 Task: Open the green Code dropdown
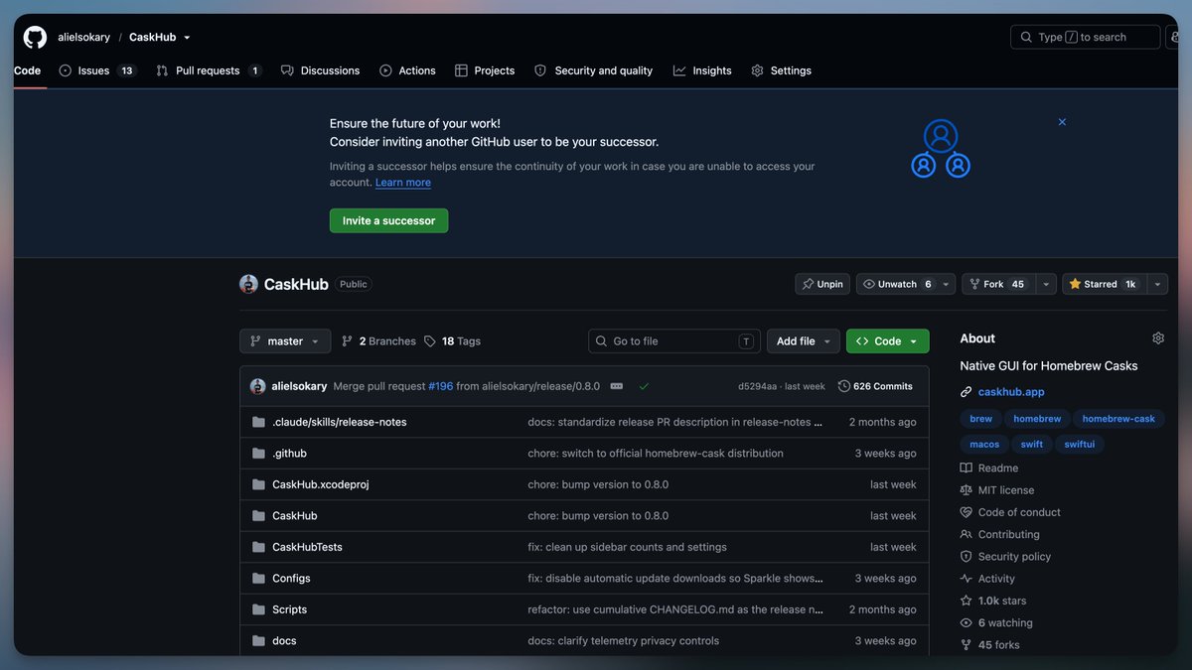point(888,340)
